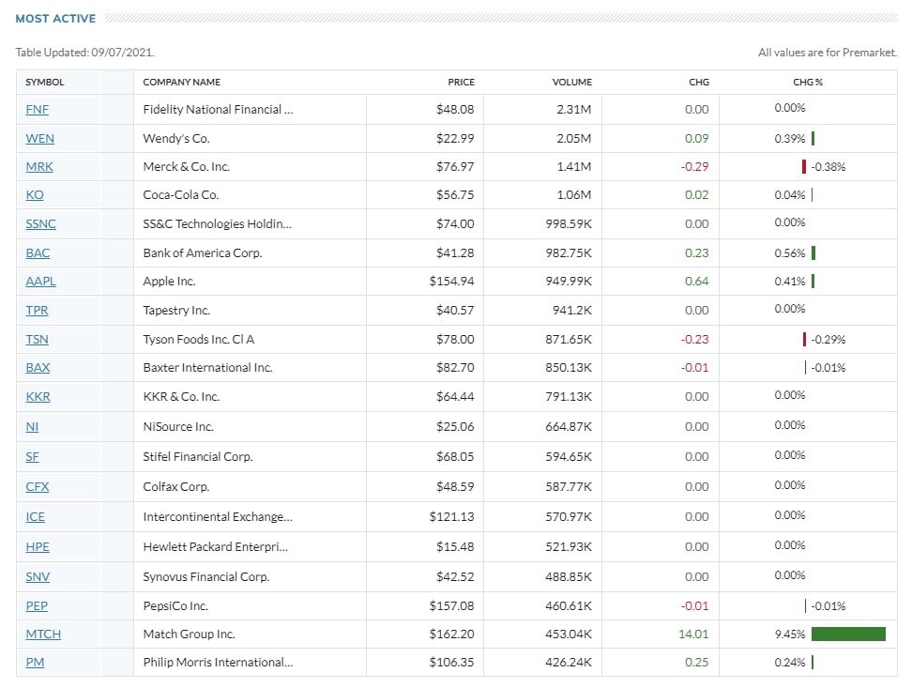This screenshot has height=688, width=912.
Task: Click the AAPL ticker link
Action: pyautogui.click(x=40, y=282)
